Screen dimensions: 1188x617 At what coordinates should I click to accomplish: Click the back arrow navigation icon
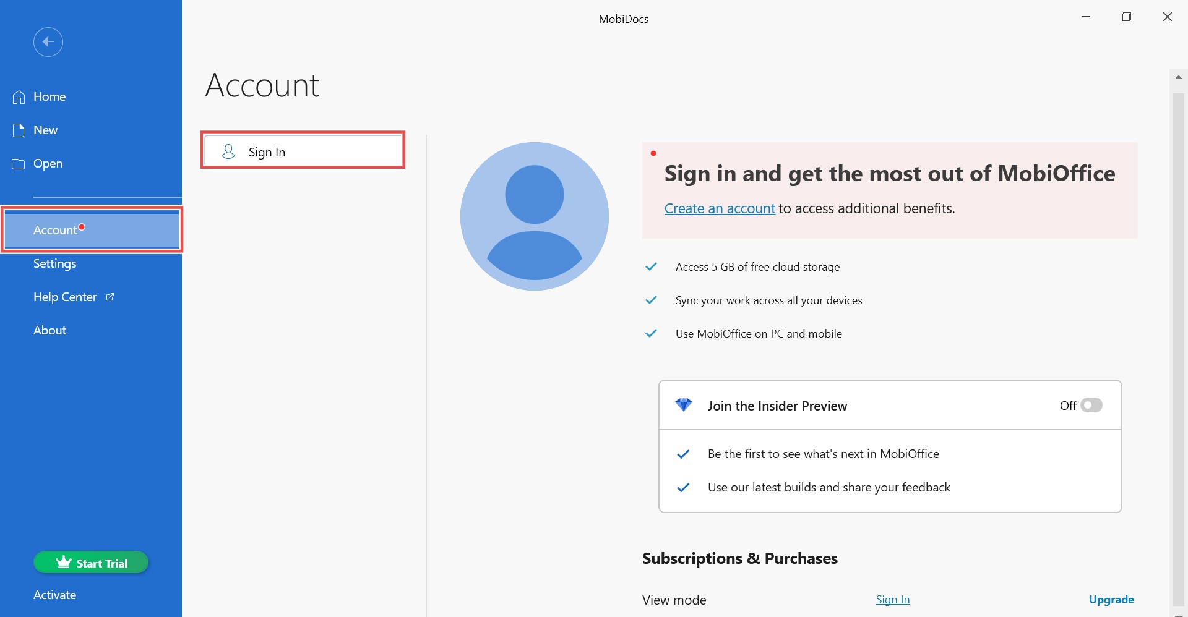[48, 41]
